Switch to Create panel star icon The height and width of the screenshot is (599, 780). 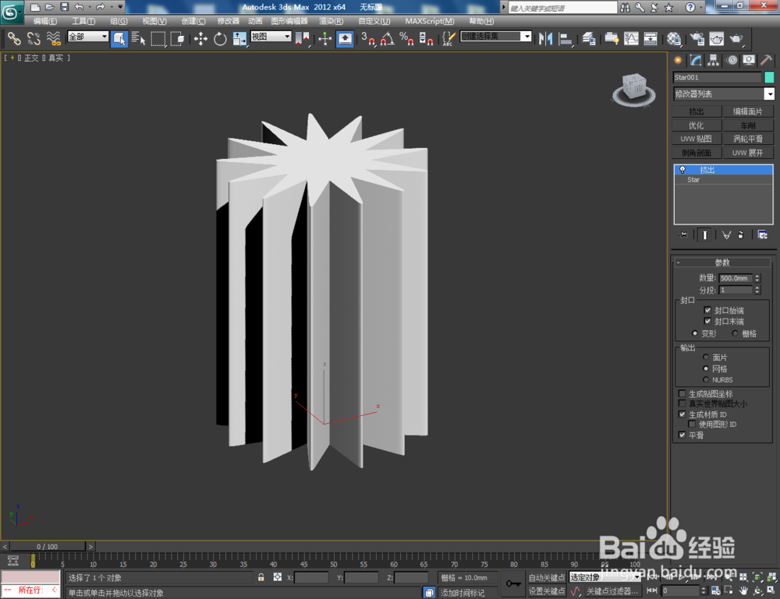[x=678, y=61]
